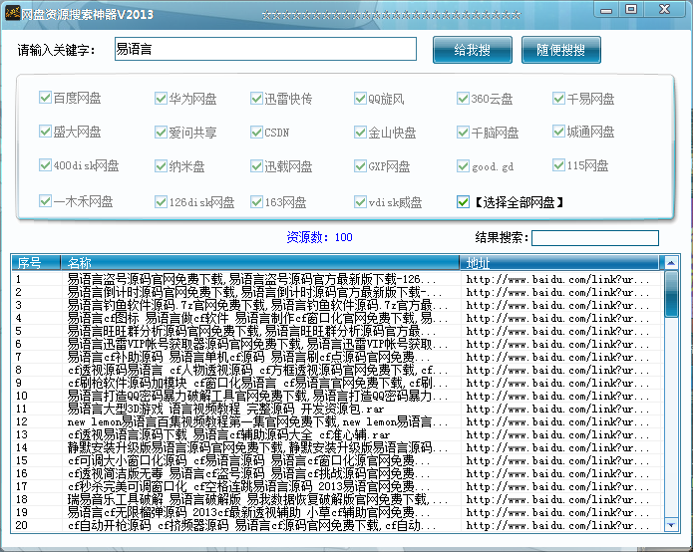The width and height of the screenshot is (693, 552).
Task: Toggle the 千脑网盘 checkbox
Action: 463,133
